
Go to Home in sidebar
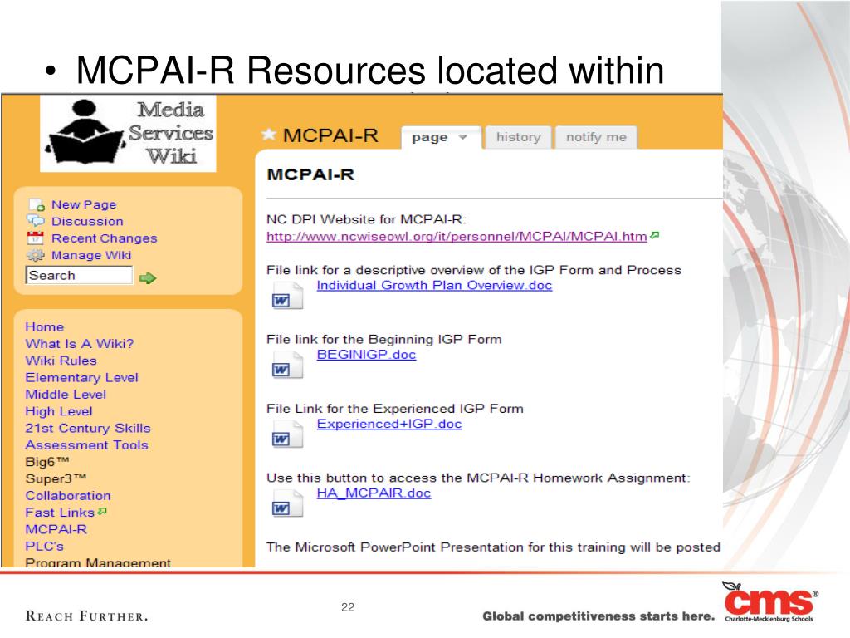pos(45,327)
